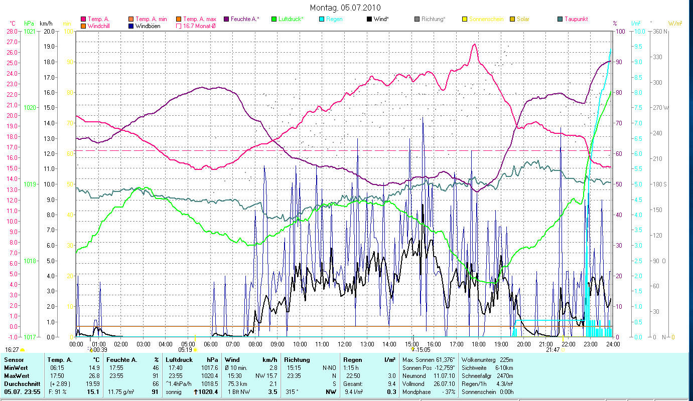Toggle the Windböen series in legend
The height and width of the screenshot is (401, 693).
click(x=131, y=26)
